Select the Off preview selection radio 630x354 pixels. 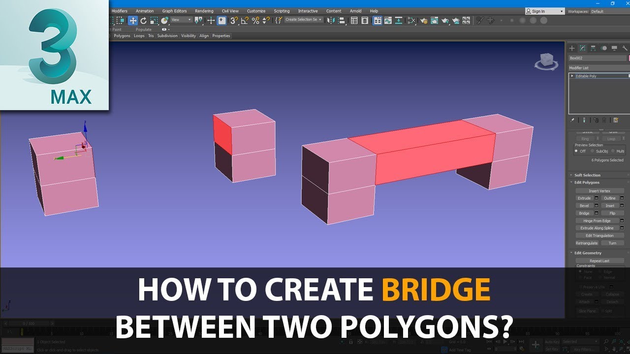pyautogui.click(x=576, y=151)
